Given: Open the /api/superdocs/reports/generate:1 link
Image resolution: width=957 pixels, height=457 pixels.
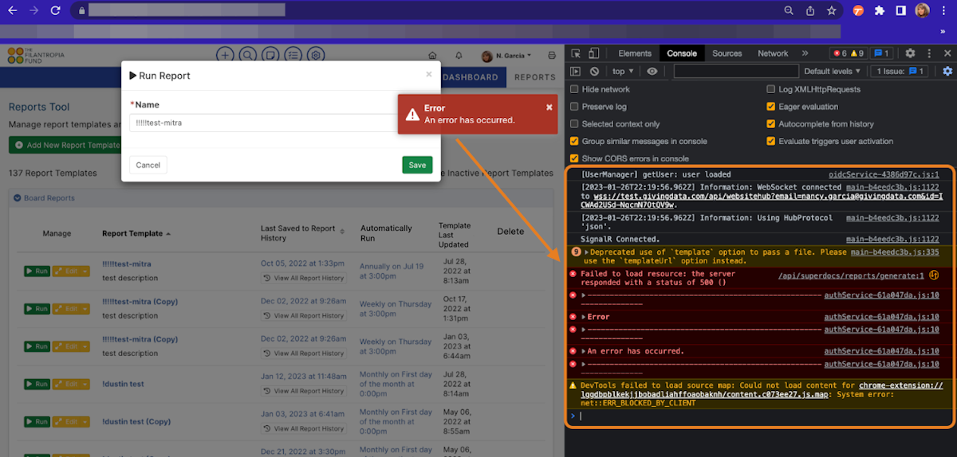Looking at the screenshot, I should 851,276.
